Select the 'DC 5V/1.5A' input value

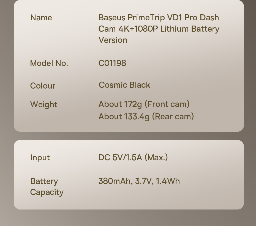[x=120, y=158]
